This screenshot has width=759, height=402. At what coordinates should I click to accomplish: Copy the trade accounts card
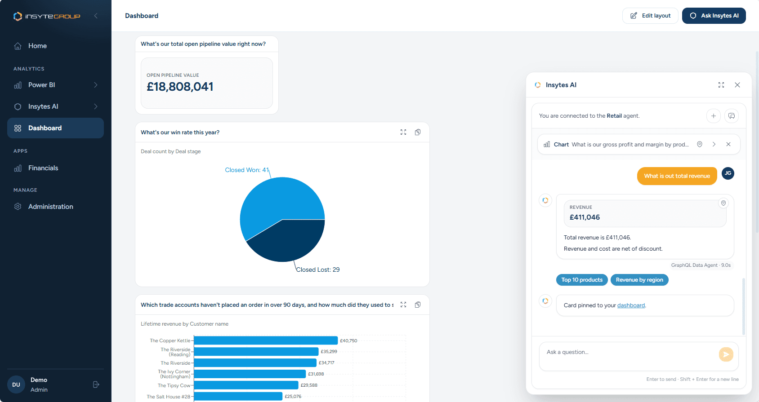pos(418,305)
